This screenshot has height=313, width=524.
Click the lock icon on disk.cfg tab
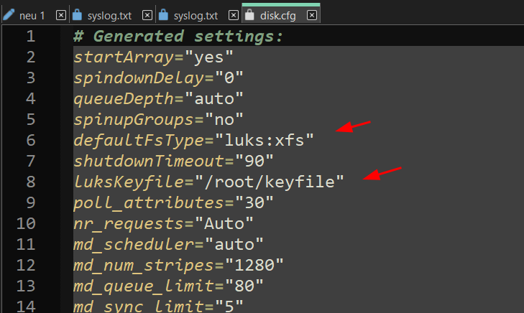tap(249, 14)
